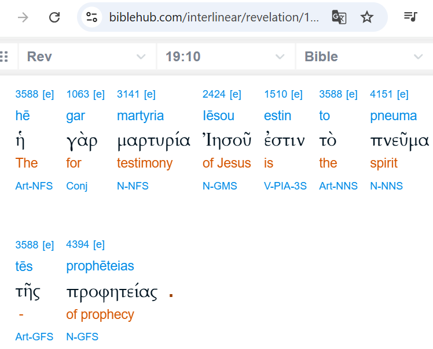This screenshot has width=433, height=349.
Task: Click parsing code Conj
Action: coord(77,187)
